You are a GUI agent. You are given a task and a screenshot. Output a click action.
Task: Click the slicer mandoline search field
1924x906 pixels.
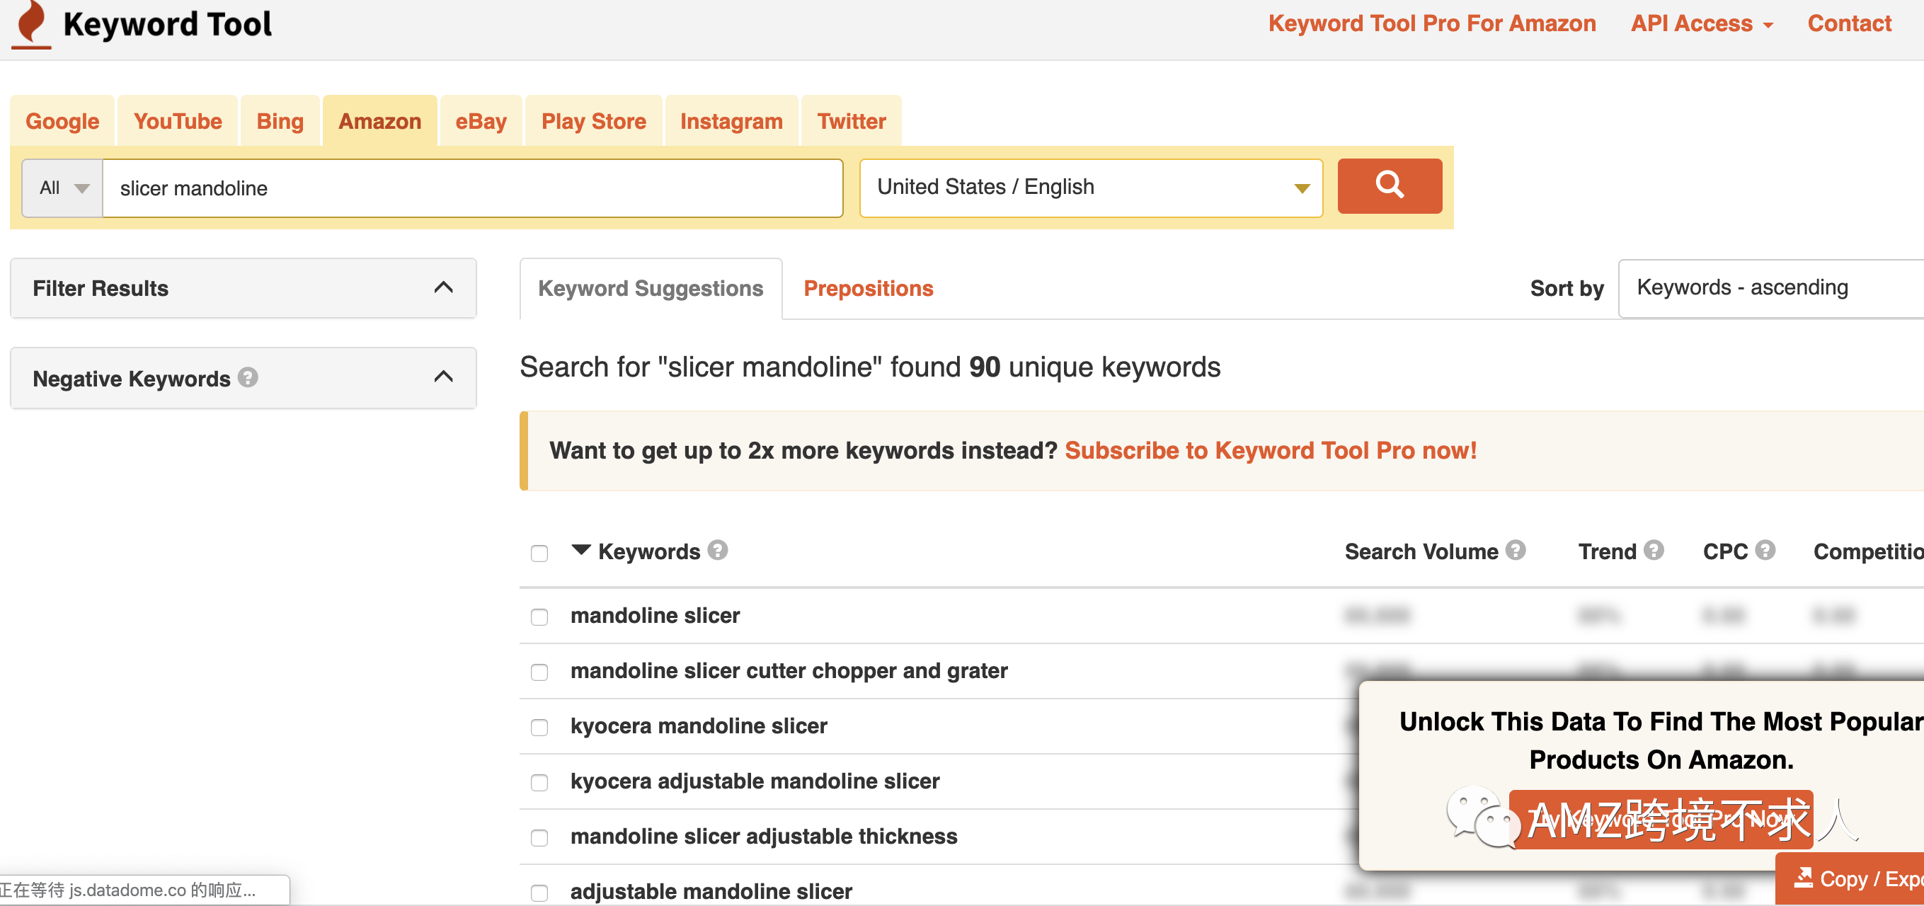pos(472,188)
